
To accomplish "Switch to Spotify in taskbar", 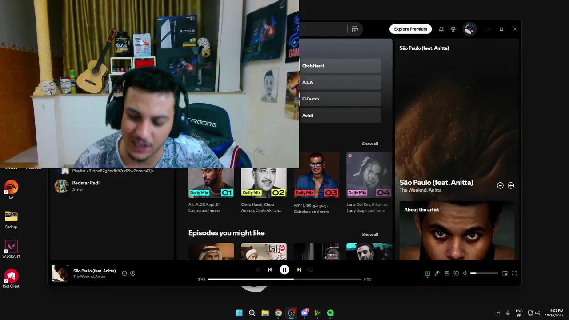I will point(330,313).
